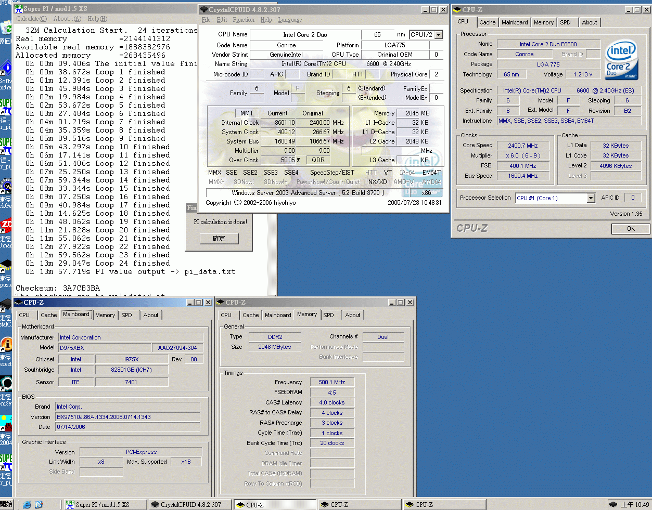Image resolution: width=652 pixels, height=510 pixels.
Task: Click OK button in top-right CPU-Z
Action: pyautogui.click(x=631, y=228)
